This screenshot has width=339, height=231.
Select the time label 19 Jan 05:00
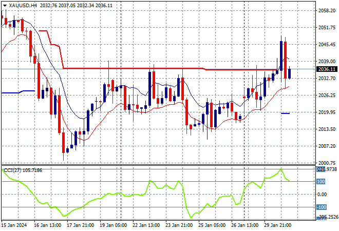[114, 225]
